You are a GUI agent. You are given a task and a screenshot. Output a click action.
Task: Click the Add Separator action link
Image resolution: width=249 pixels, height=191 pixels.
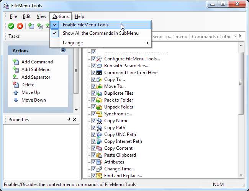point(36,77)
